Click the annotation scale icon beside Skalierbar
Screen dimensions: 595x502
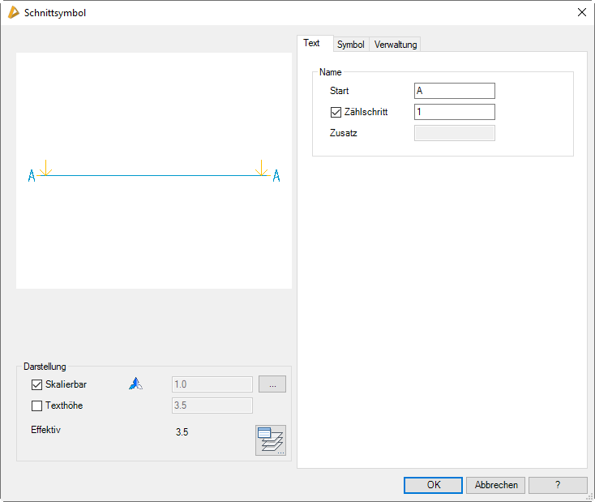135,384
